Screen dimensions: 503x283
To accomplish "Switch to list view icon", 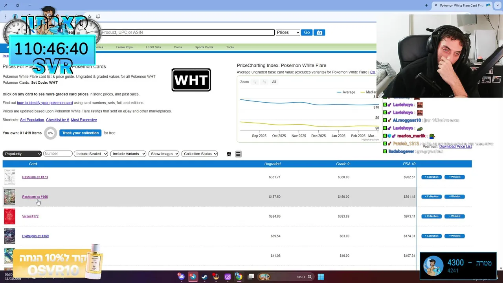I will (238, 154).
